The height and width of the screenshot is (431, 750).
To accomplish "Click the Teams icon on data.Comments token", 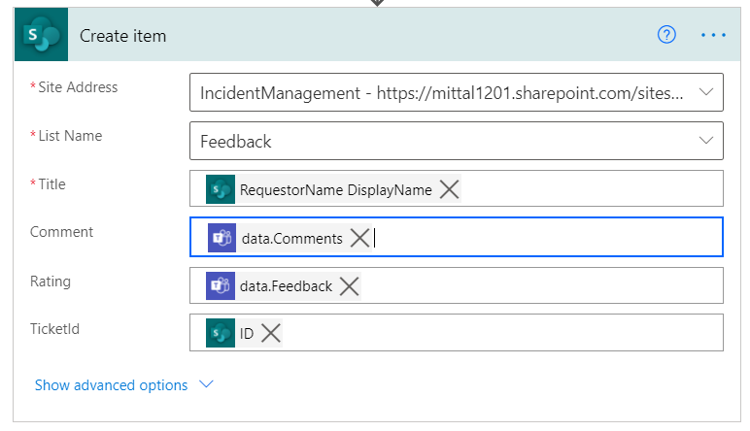I will 222,238.
